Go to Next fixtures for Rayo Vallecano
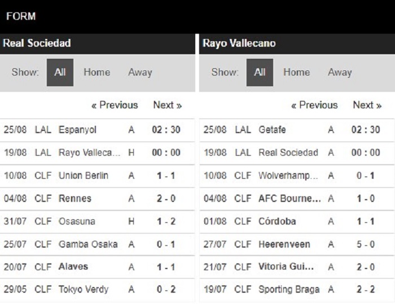 (367, 105)
